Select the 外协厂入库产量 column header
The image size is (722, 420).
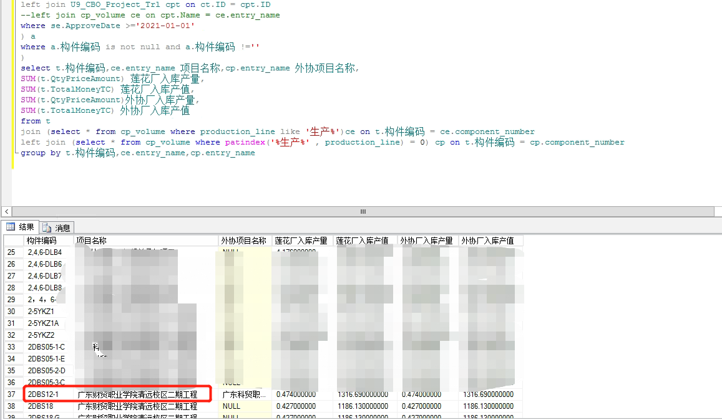(427, 241)
